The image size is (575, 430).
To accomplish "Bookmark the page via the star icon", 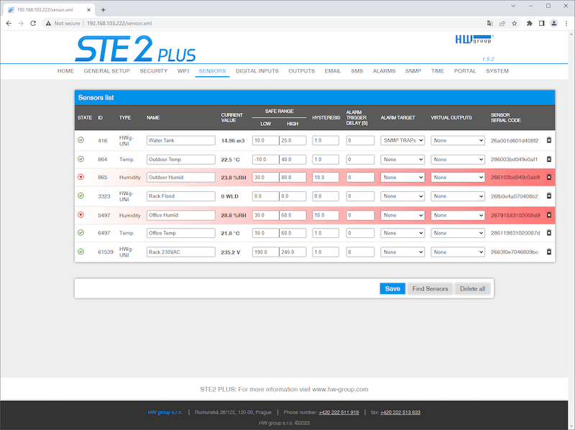I will 514,23.
